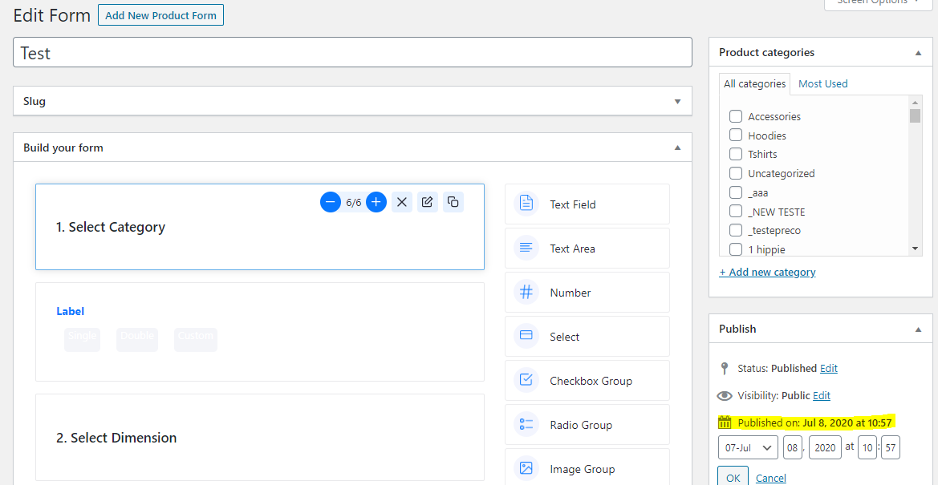Check the Hoodies category
The width and height of the screenshot is (938, 485).
pos(736,135)
